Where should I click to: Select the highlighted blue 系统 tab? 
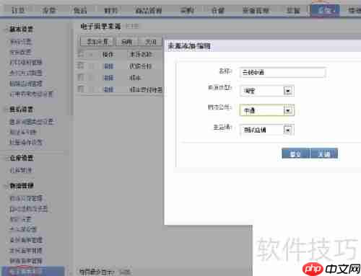tap(326, 10)
